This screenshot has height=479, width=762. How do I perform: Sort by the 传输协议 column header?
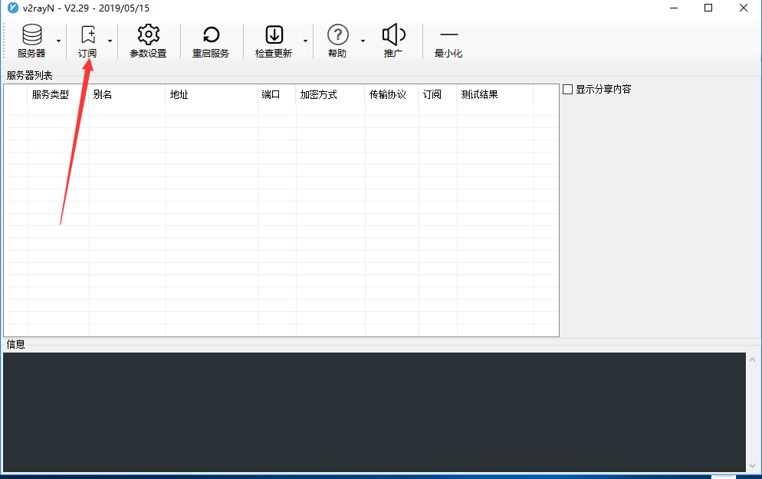tap(392, 94)
